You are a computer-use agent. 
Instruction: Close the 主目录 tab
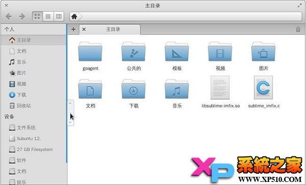[84, 29]
